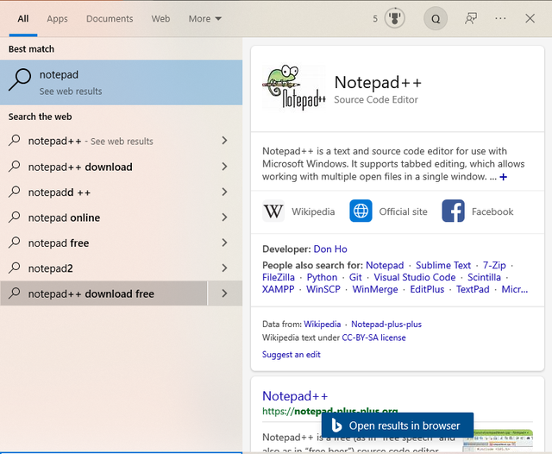This screenshot has width=552, height=454.
Task: Click the FileZilla related link
Action: [x=278, y=277]
